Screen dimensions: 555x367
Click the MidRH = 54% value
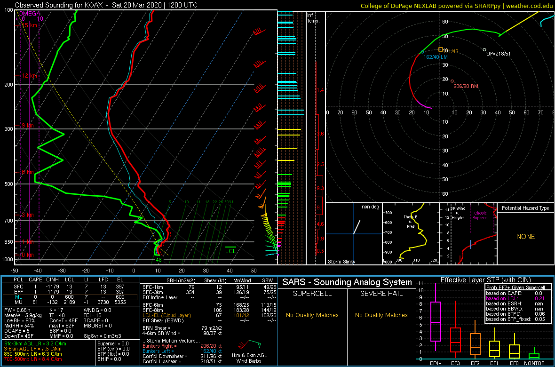[x=19, y=326]
